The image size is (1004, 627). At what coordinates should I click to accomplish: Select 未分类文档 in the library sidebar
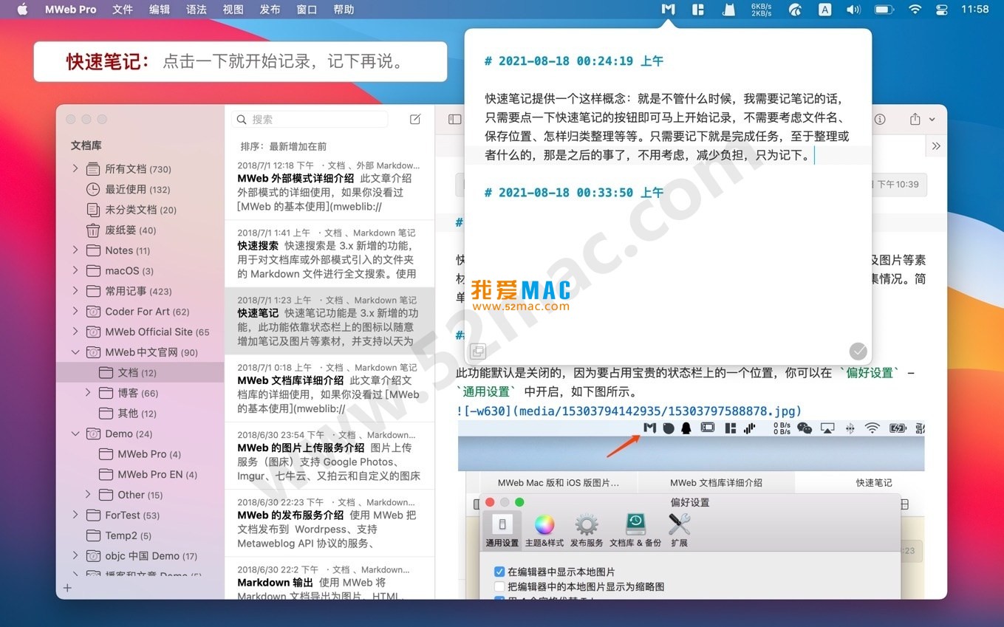click(x=140, y=210)
